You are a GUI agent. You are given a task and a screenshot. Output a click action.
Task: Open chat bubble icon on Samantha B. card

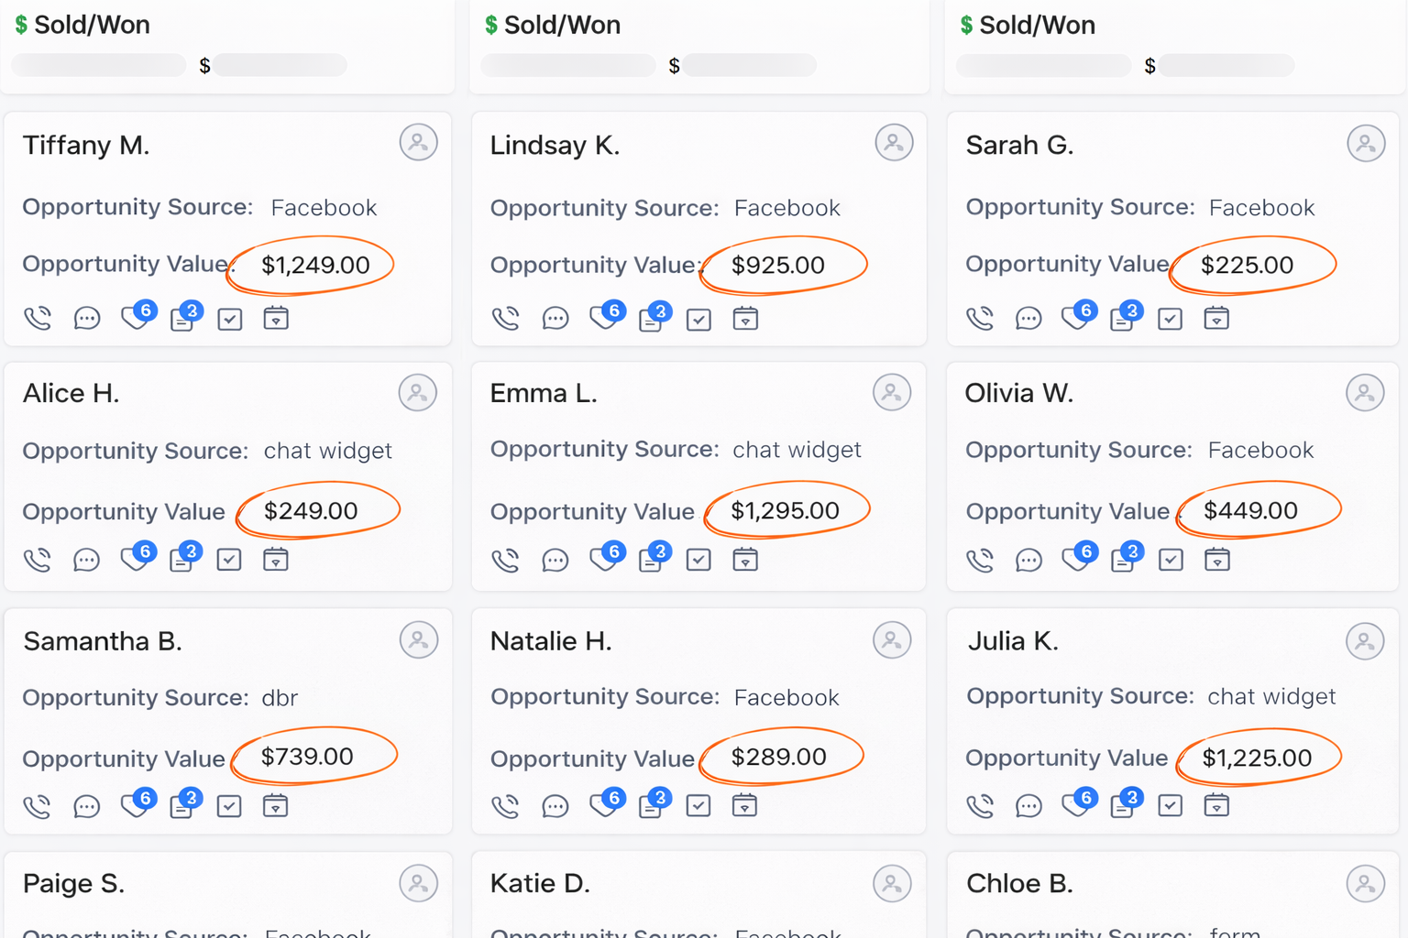click(87, 806)
